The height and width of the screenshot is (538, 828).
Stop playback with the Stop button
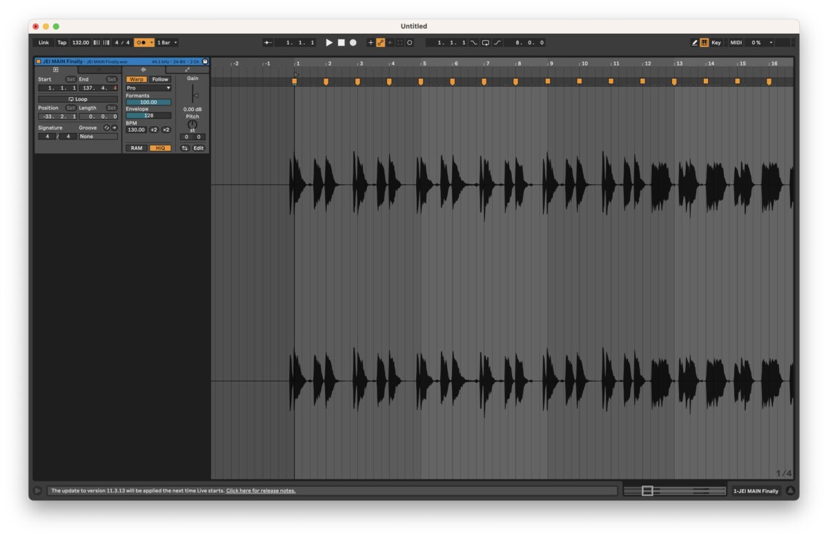341,43
